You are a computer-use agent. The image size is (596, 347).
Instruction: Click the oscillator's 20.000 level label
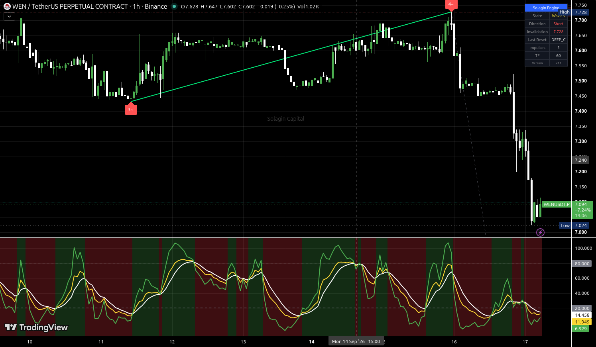pyautogui.click(x=582, y=308)
